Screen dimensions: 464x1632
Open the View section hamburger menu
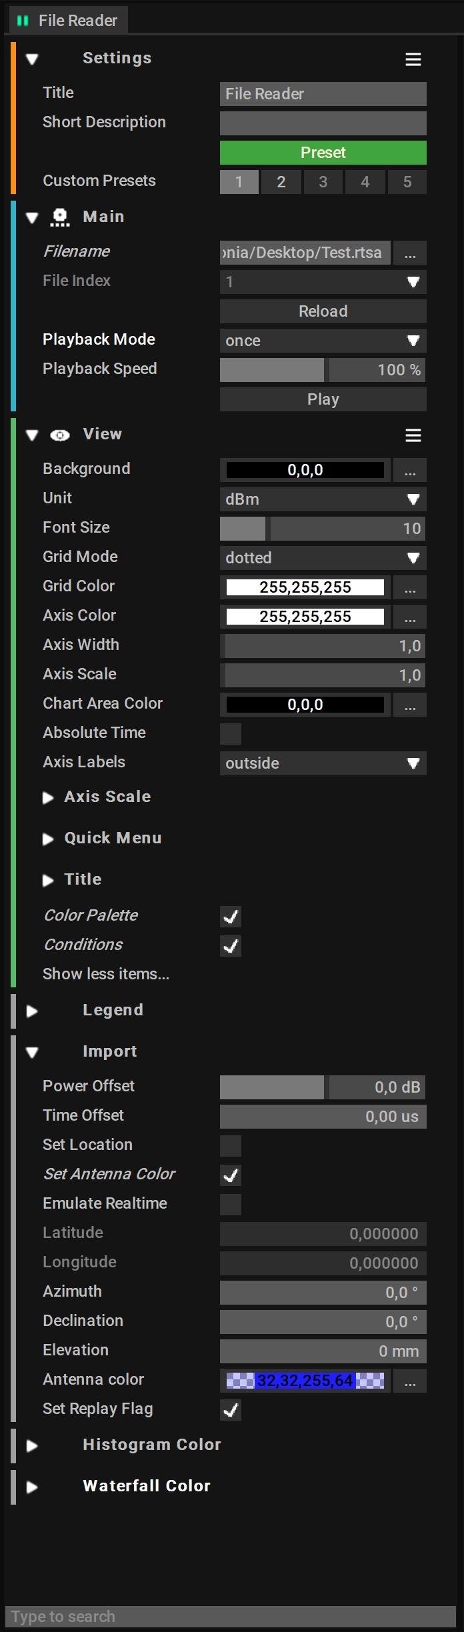[413, 435]
